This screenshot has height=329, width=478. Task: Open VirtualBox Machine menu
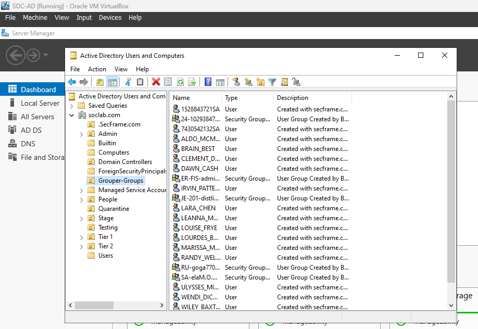click(35, 18)
